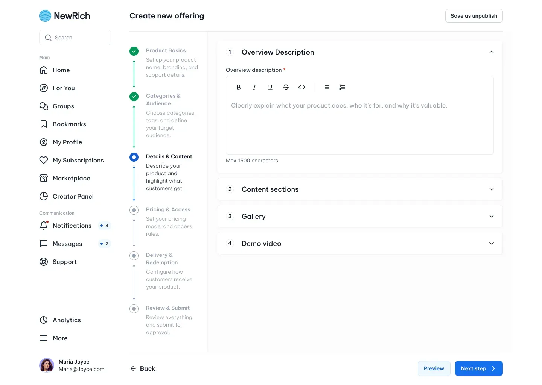The height and width of the screenshot is (385, 542).
Task: Click the Notifications bell icon
Action: [x=44, y=226]
